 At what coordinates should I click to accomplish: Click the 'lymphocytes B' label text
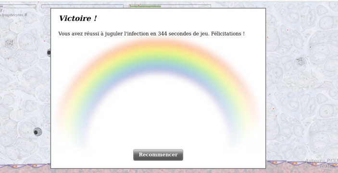(x=14, y=15)
